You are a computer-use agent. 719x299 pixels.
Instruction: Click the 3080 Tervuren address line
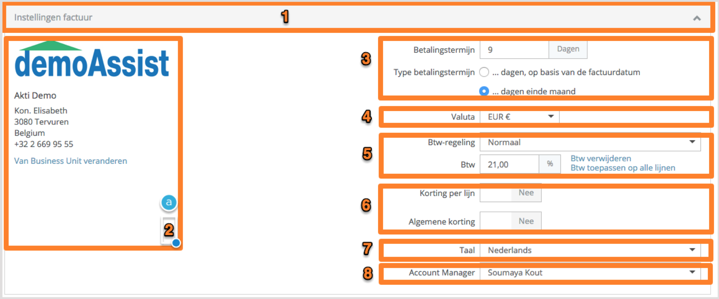point(41,122)
